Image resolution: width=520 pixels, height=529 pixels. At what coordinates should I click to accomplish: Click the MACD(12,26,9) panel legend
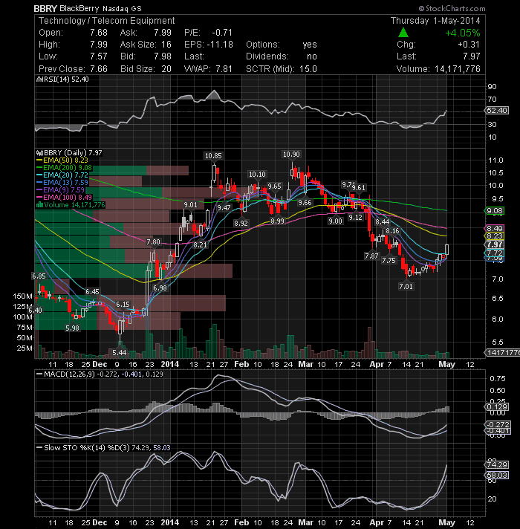click(x=100, y=374)
